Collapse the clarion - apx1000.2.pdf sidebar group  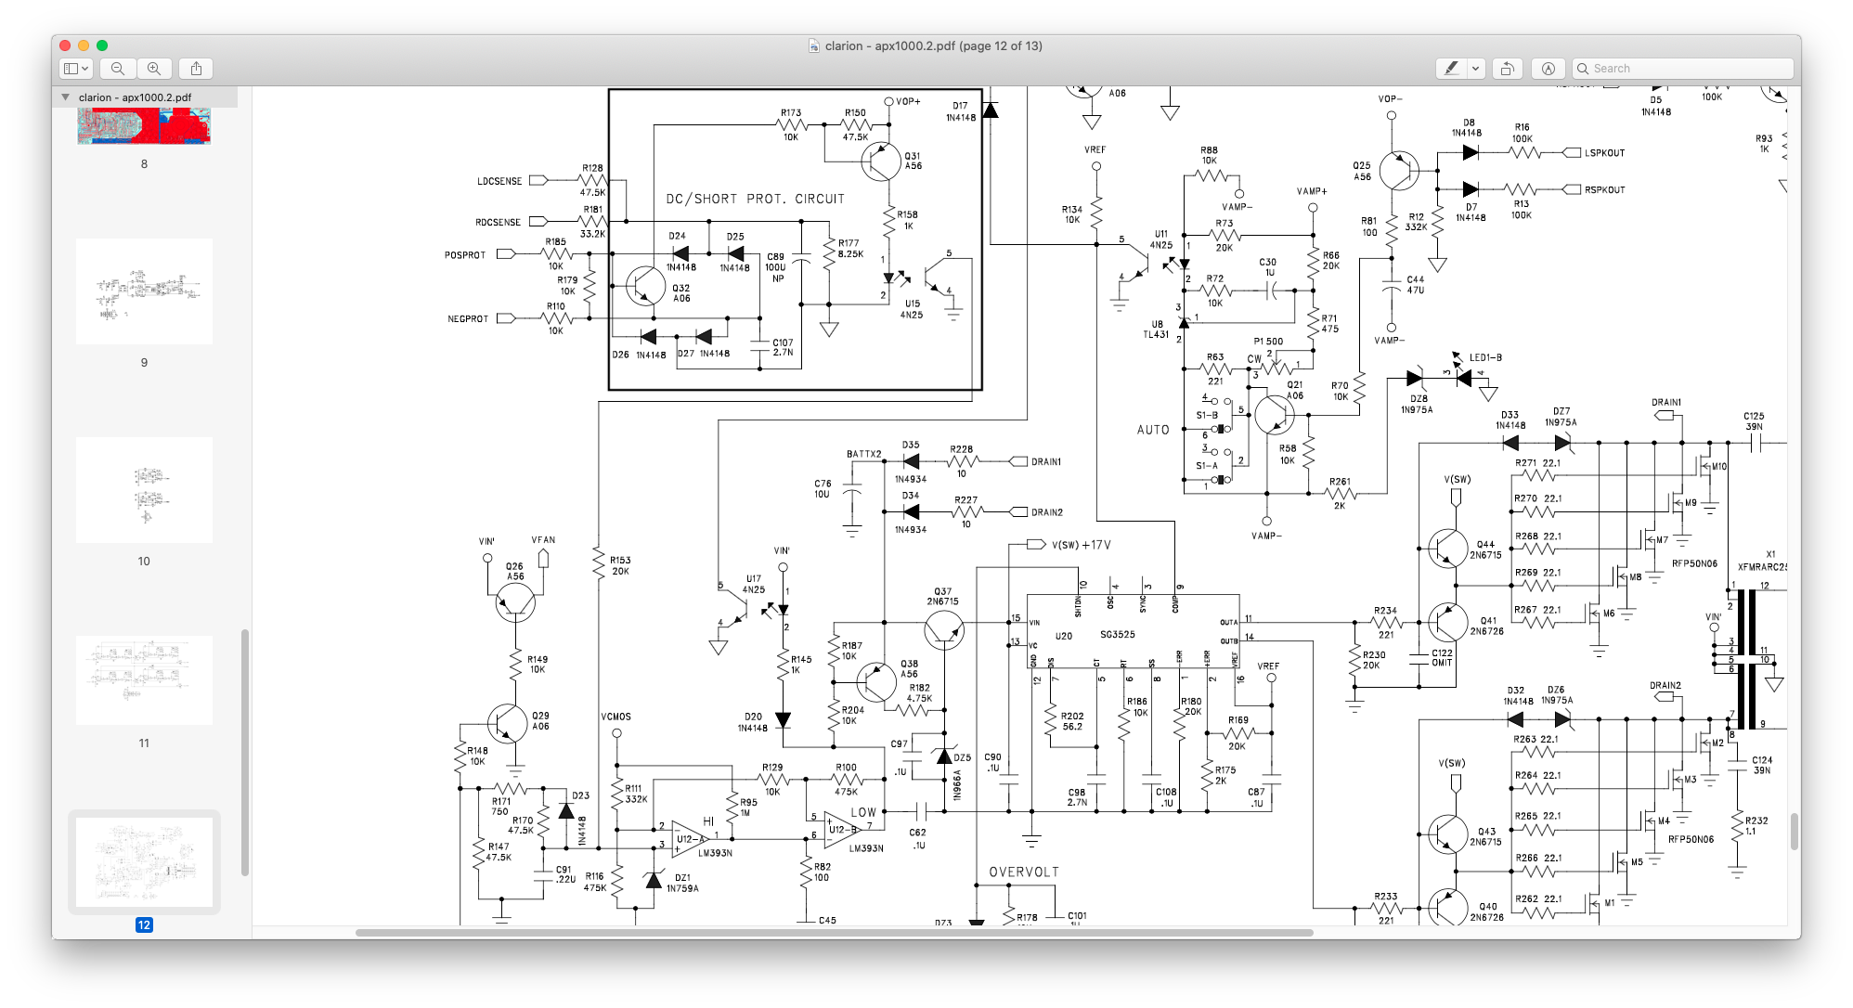coord(65,97)
